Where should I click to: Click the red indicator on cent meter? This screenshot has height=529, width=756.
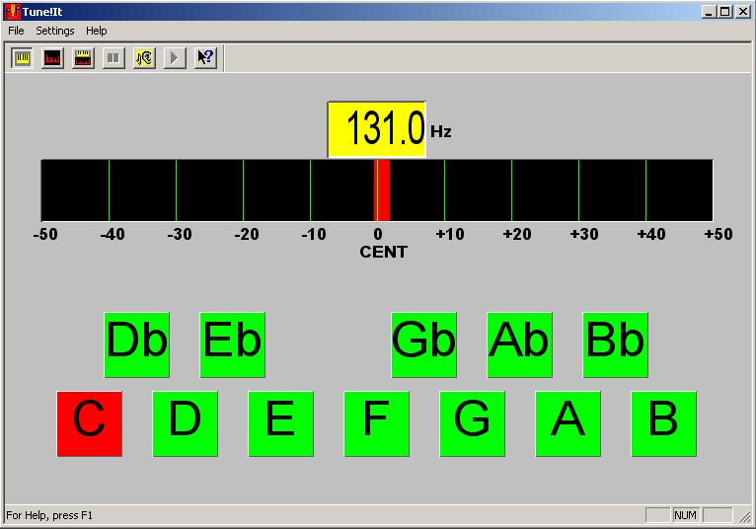(x=382, y=190)
